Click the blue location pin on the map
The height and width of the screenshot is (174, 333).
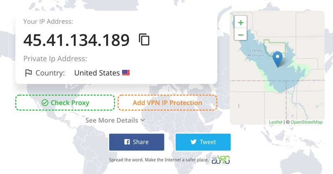pyautogui.click(x=278, y=59)
